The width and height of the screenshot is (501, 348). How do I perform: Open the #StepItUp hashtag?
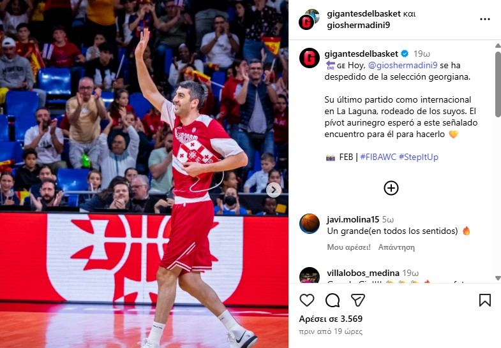tap(419, 157)
